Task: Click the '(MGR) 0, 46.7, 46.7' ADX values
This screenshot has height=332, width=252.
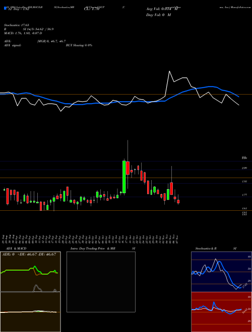Action: (x=51, y=41)
